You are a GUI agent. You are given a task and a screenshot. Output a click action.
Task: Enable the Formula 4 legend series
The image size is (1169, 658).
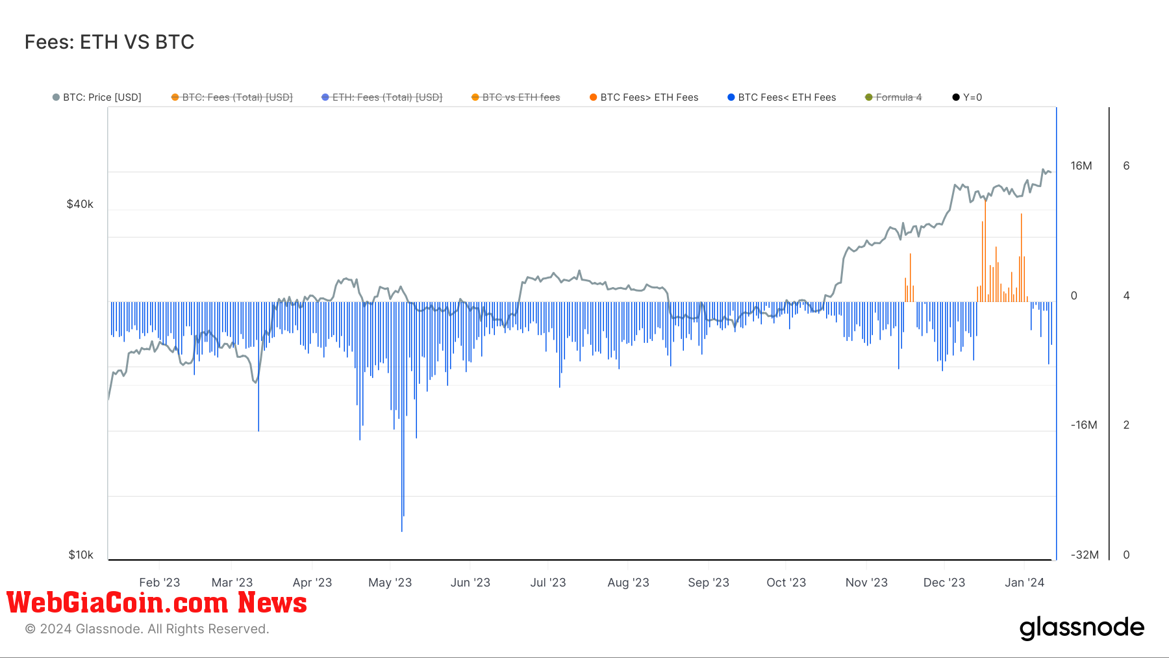tap(893, 97)
